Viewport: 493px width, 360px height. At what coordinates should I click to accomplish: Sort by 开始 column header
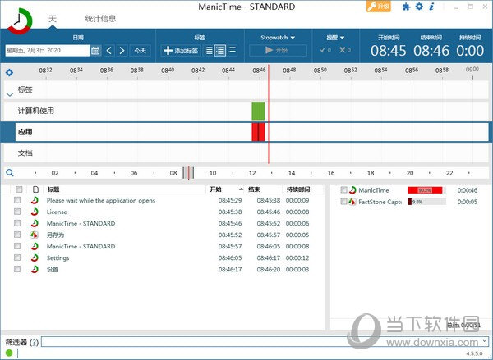point(225,189)
